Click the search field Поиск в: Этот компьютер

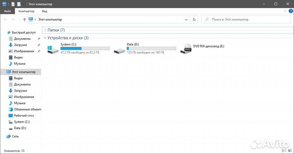246,20
